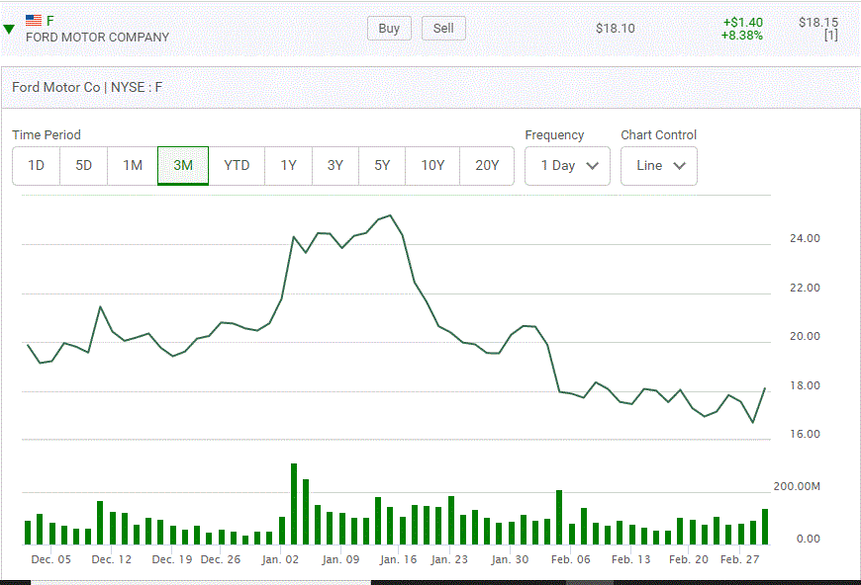Image resolution: width=861 pixels, height=585 pixels.
Task: Click the Jan. 16 axis label
Action: pyautogui.click(x=398, y=559)
